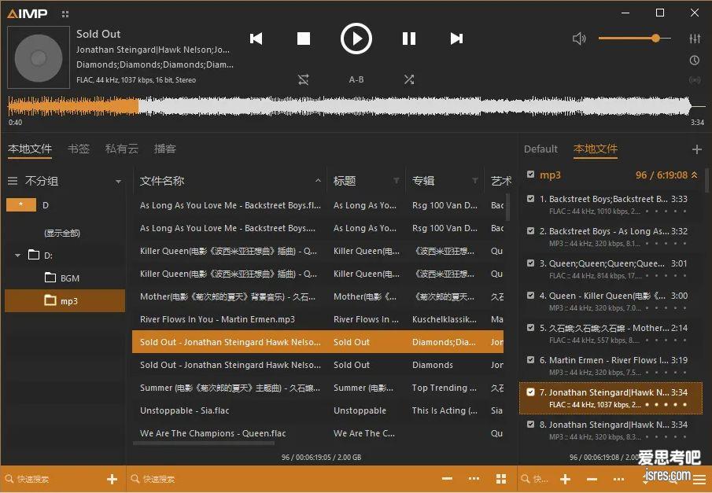Open the AIMP main menu grid icon

point(65,14)
